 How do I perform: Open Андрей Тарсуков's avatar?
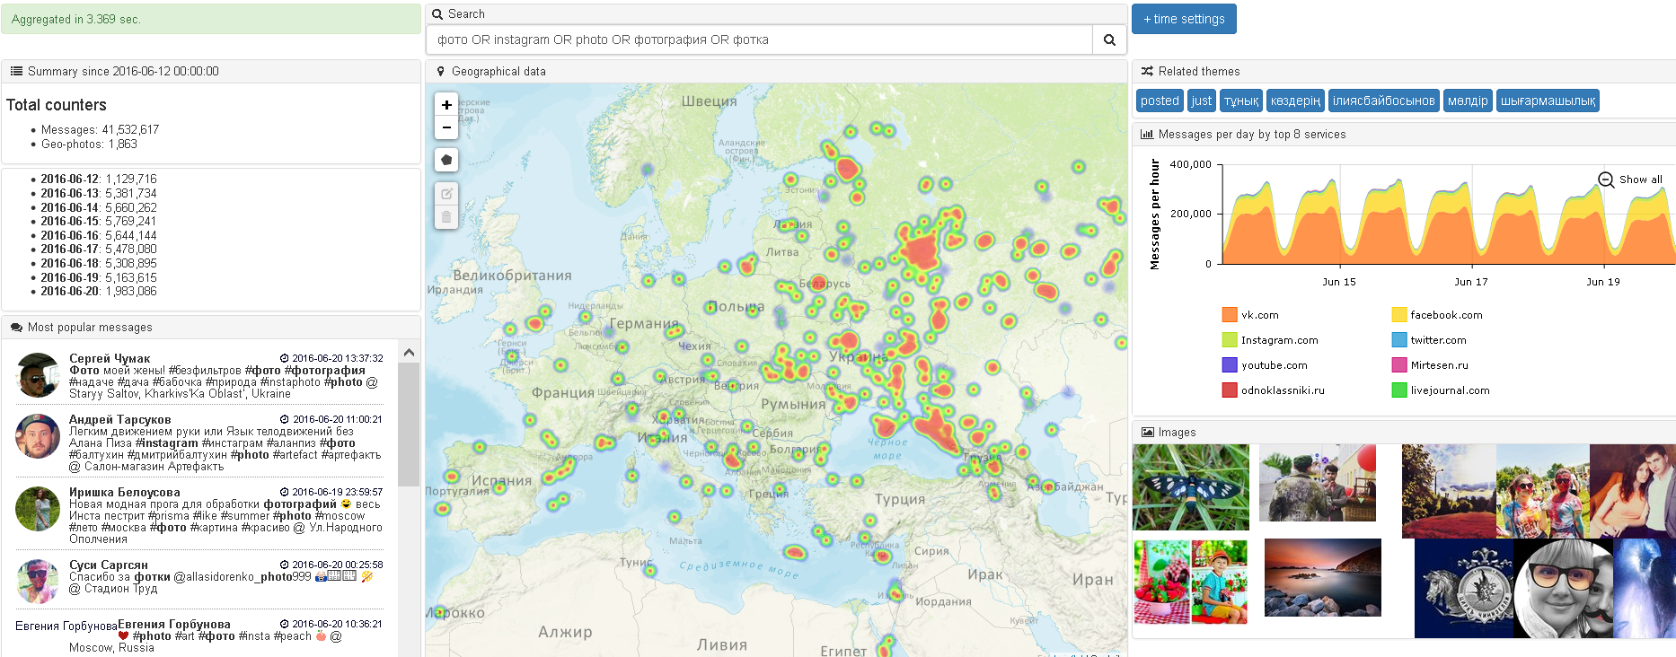tap(38, 436)
